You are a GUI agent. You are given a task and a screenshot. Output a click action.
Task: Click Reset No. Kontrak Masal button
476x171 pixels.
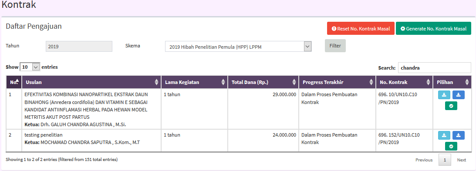361,29
